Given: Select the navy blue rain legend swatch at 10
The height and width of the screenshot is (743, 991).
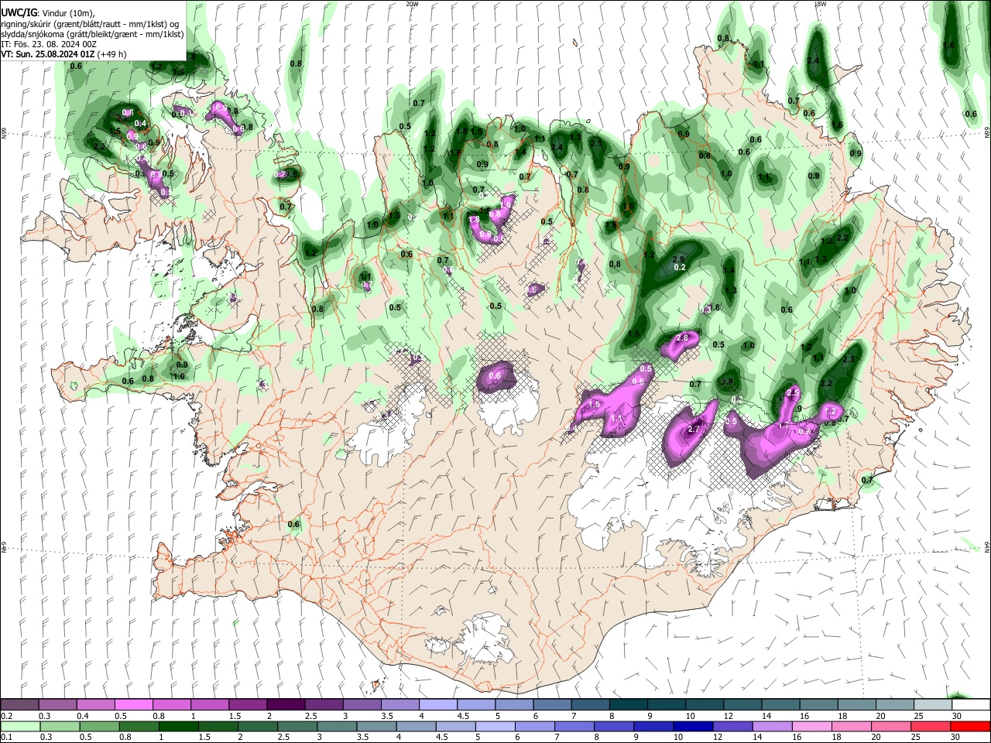Looking at the screenshot, I should (691, 726).
